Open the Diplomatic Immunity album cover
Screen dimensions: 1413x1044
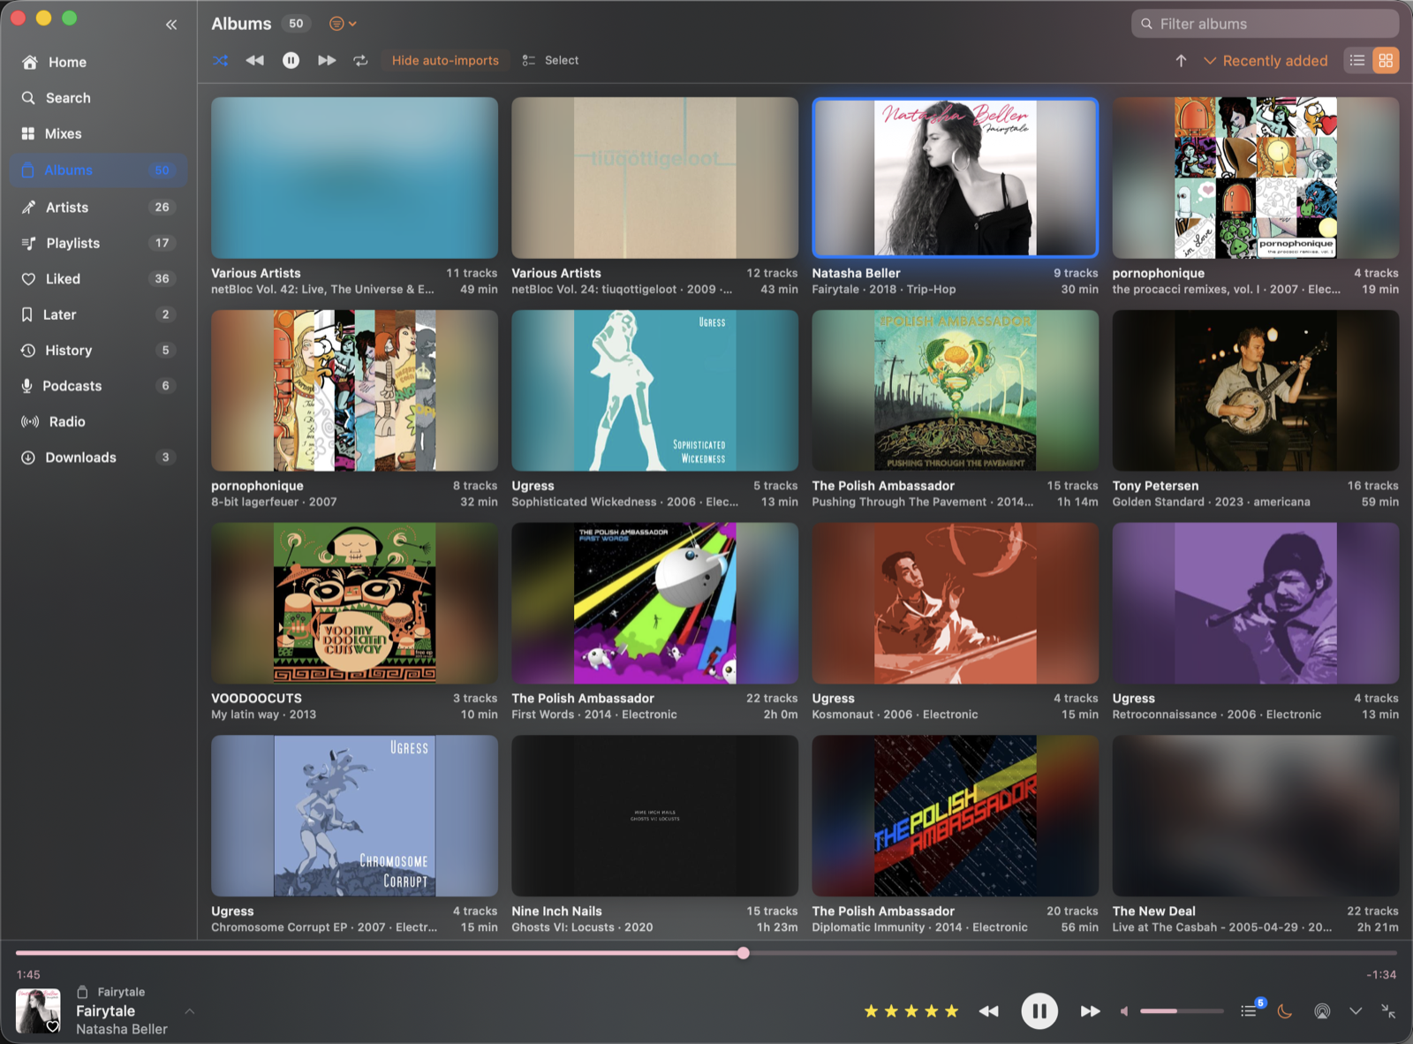[x=955, y=816]
